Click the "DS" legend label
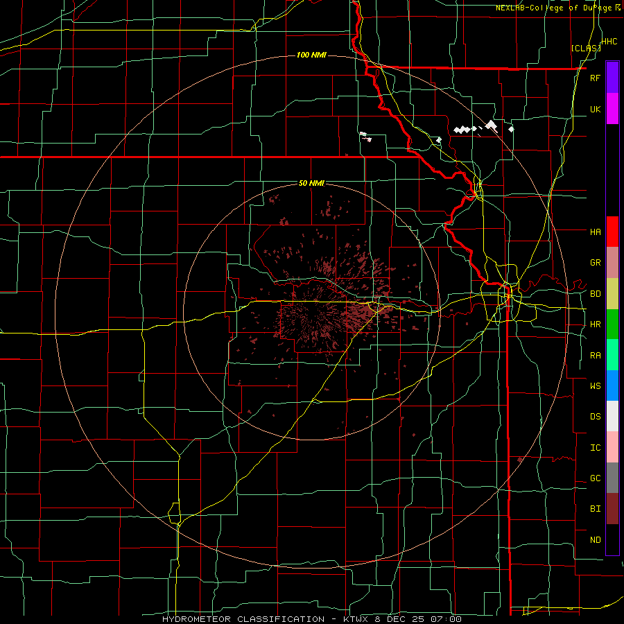Image resolution: width=624 pixels, height=624 pixels. coord(595,417)
